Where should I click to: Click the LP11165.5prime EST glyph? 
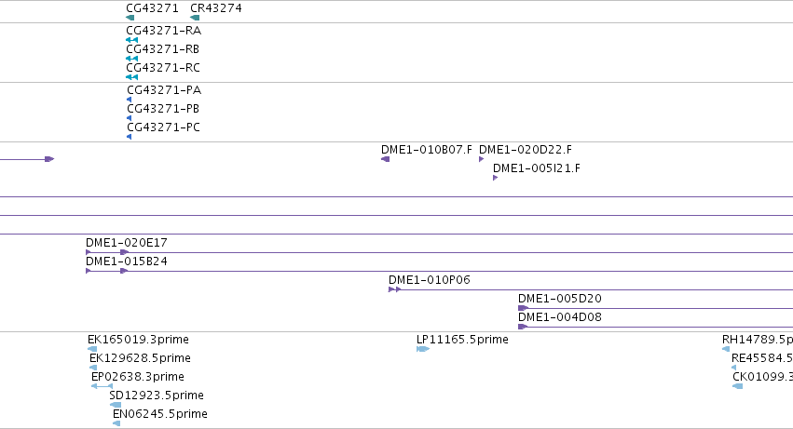pyautogui.click(x=423, y=349)
